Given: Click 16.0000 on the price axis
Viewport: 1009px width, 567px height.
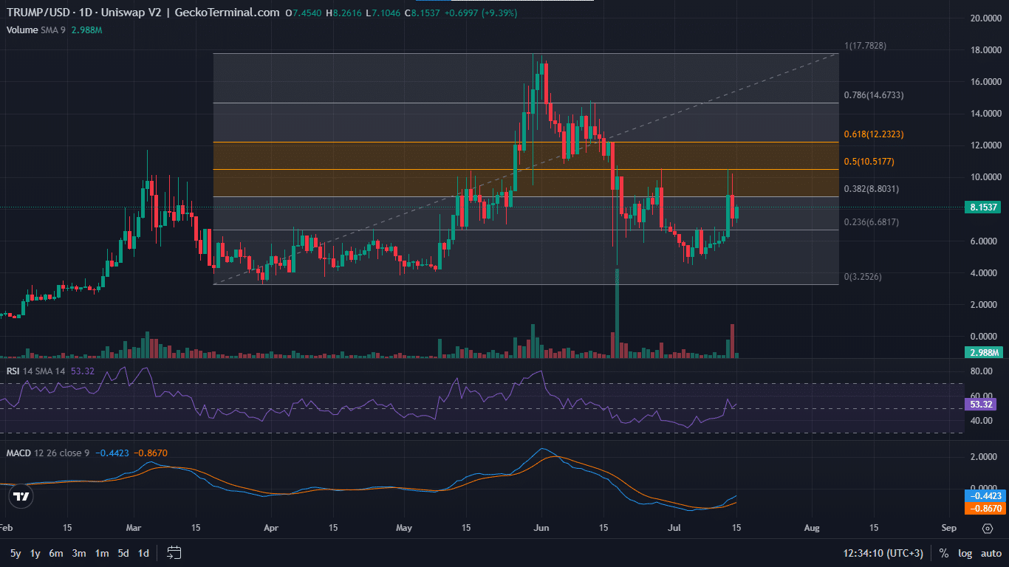Looking at the screenshot, I should [x=985, y=82].
